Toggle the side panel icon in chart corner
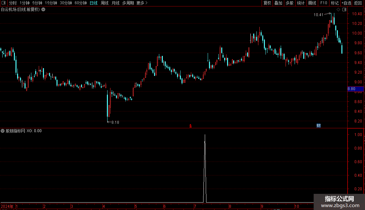The width and height of the screenshot is (365, 210). click(344, 10)
